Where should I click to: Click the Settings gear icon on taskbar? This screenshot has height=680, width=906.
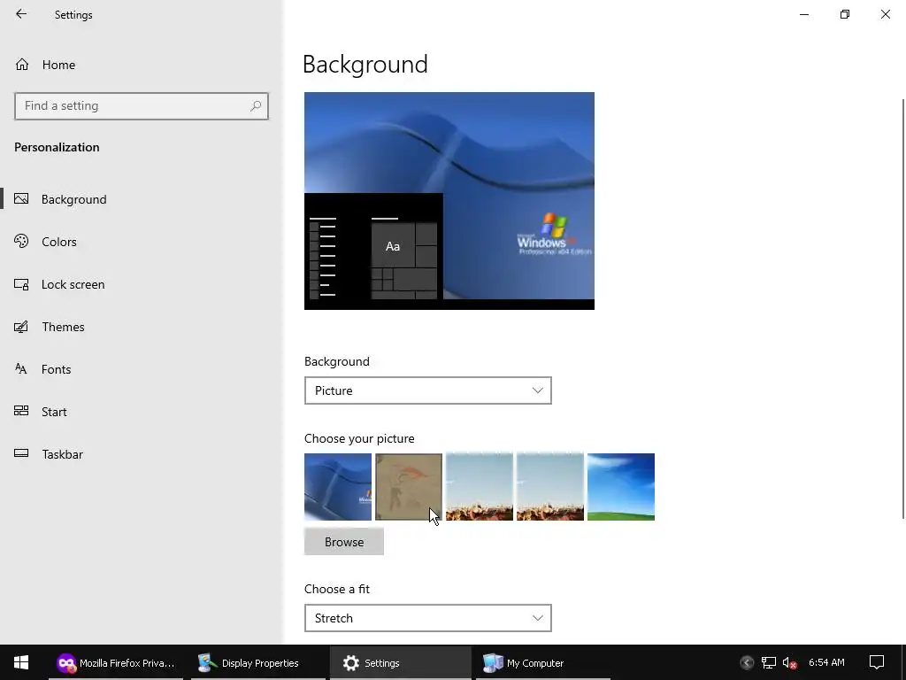click(x=350, y=662)
